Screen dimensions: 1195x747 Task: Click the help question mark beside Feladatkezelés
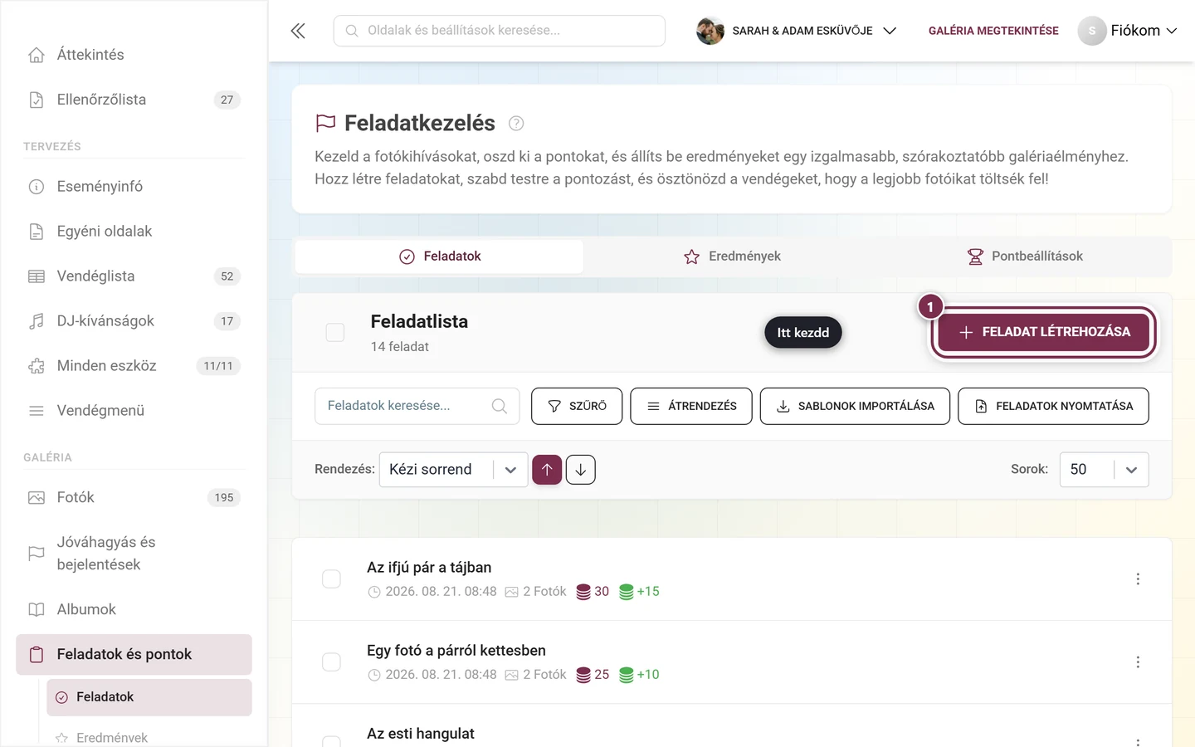(x=516, y=124)
